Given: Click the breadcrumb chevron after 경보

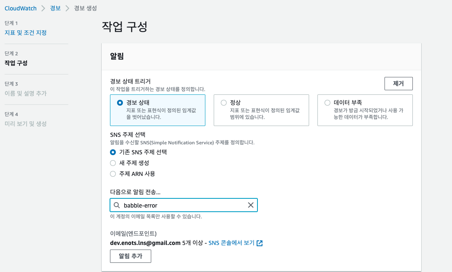Looking at the screenshot, I should point(67,8).
